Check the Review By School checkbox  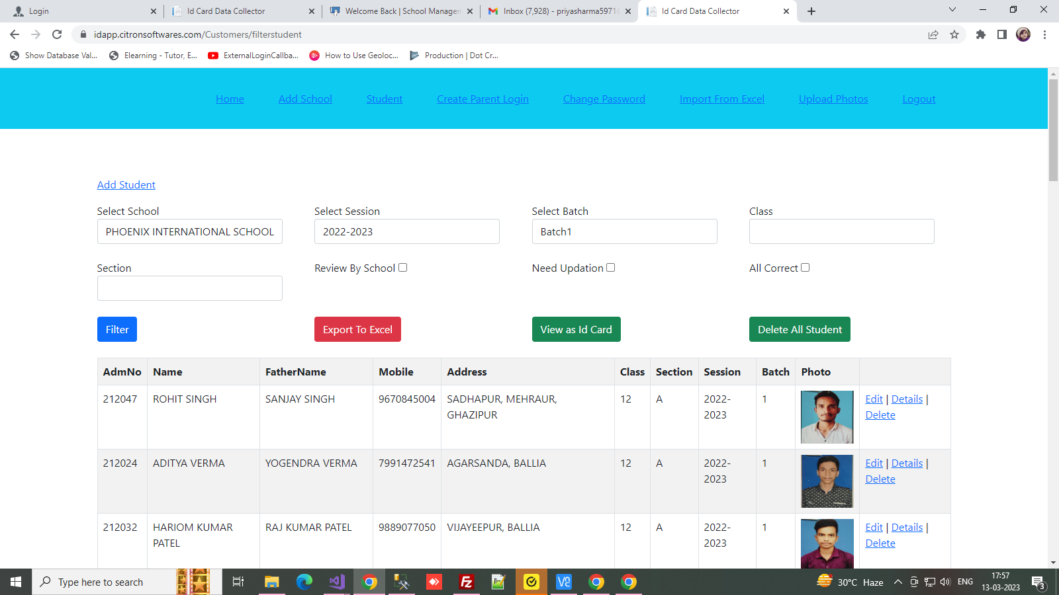(x=402, y=268)
